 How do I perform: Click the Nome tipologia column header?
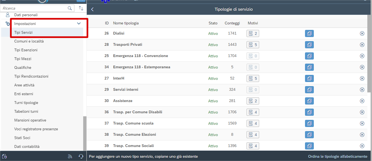126,23
